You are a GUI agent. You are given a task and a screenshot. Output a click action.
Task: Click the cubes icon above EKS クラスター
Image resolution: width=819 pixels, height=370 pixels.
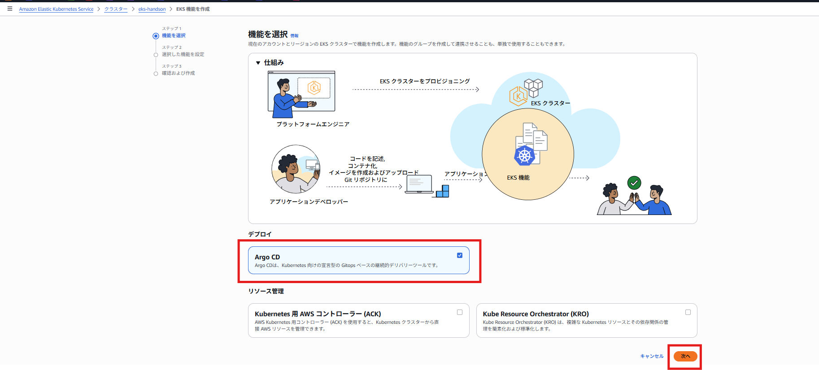click(533, 88)
